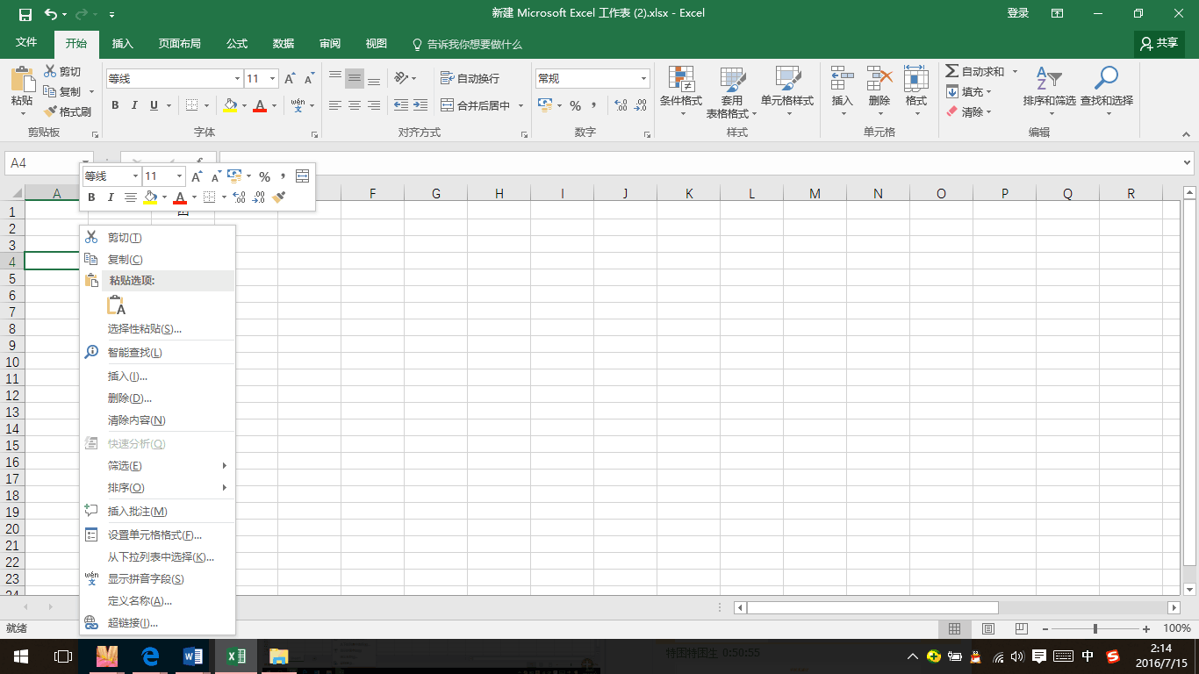Click format painter brush in mini toolbar
This screenshot has width=1199, height=674.
(x=279, y=197)
